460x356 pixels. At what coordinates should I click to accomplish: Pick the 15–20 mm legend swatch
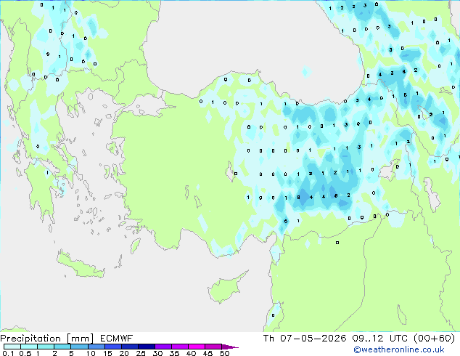pyautogui.click(x=112, y=347)
